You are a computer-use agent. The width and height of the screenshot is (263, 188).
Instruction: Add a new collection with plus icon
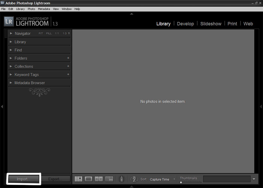(68, 66)
